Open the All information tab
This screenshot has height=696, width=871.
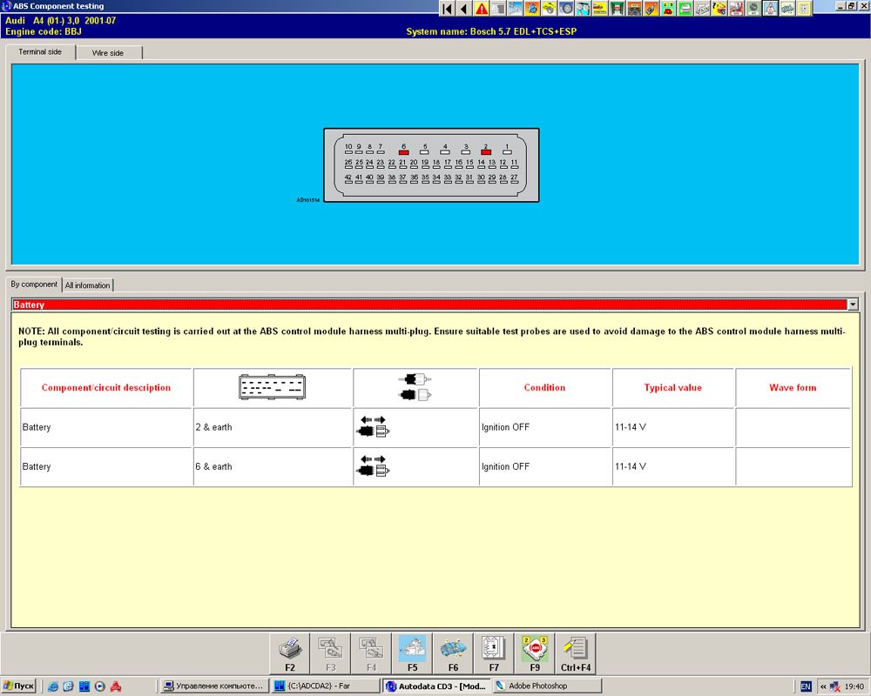coord(87,285)
